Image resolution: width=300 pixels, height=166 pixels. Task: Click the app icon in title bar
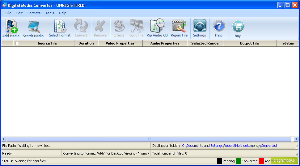[4, 5]
